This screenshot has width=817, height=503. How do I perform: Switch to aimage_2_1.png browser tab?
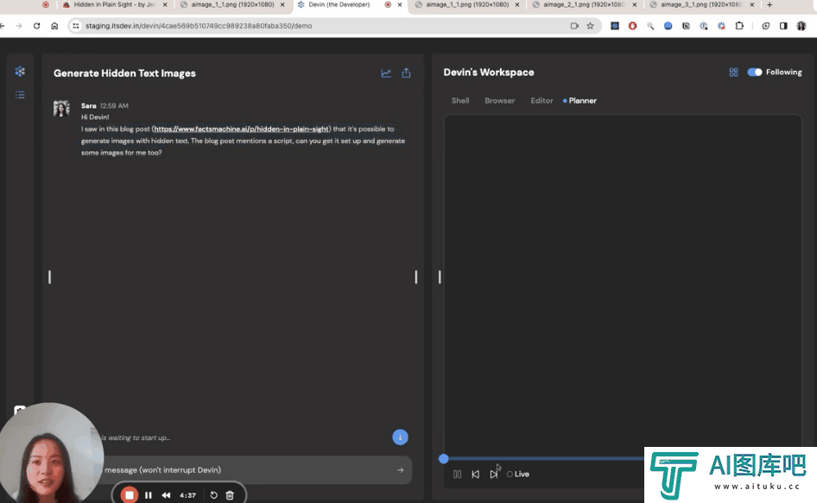click(584, 4)
